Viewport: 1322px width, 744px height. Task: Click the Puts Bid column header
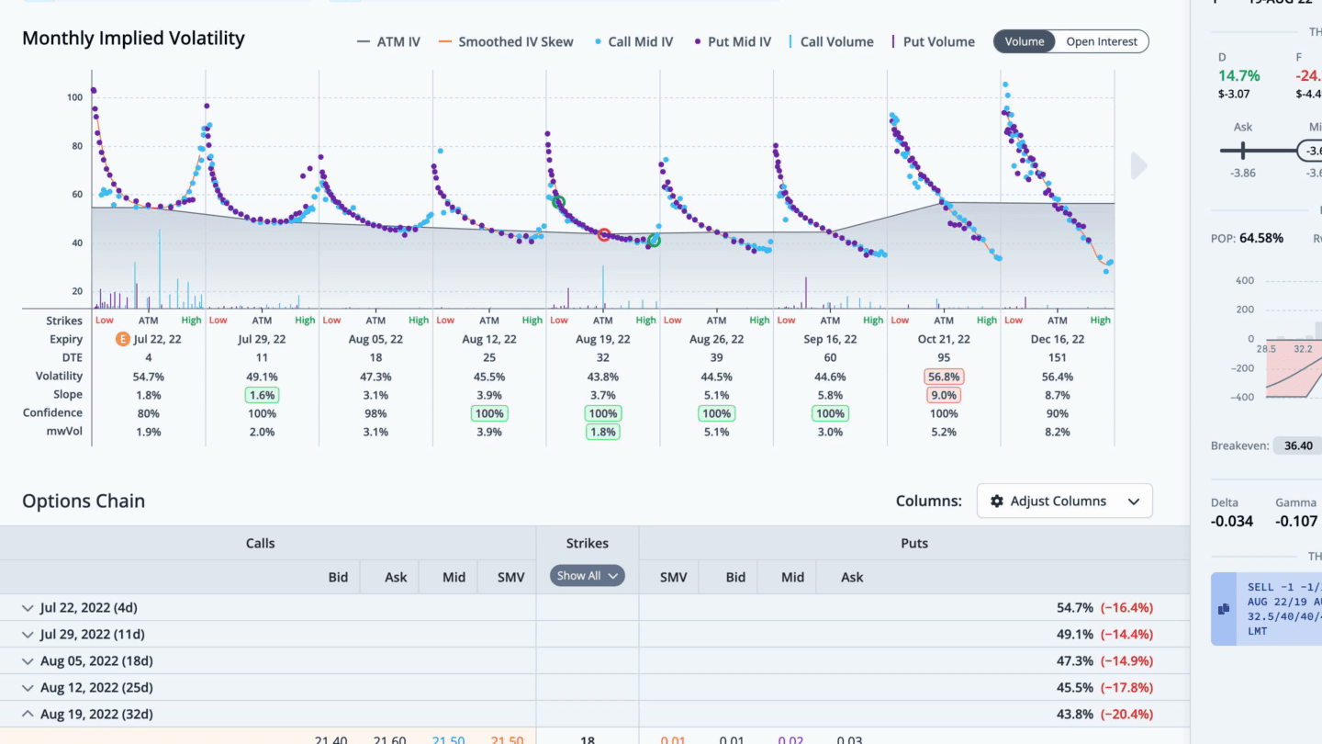(x=735, y=578)
